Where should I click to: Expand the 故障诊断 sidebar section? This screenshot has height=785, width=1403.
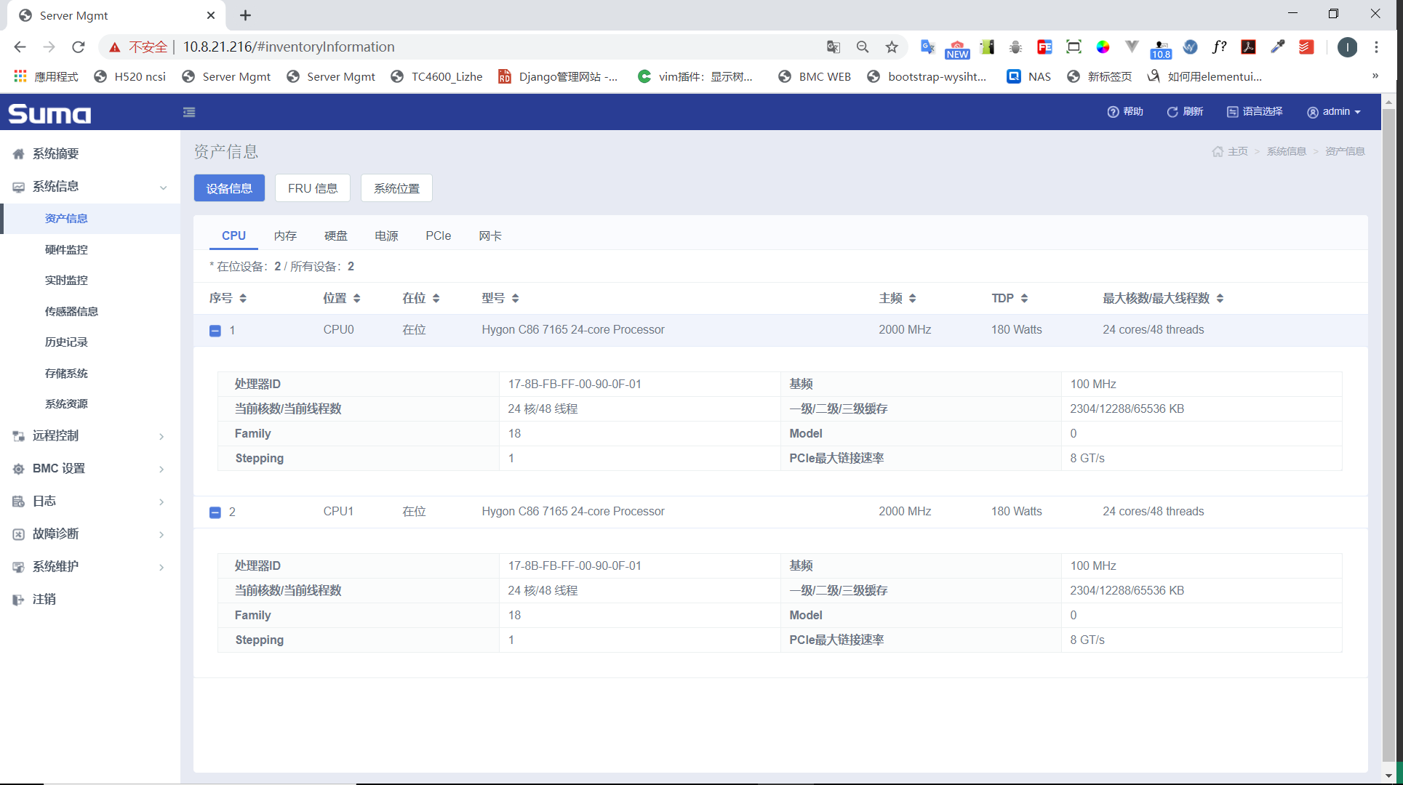[x=90, y=534]
